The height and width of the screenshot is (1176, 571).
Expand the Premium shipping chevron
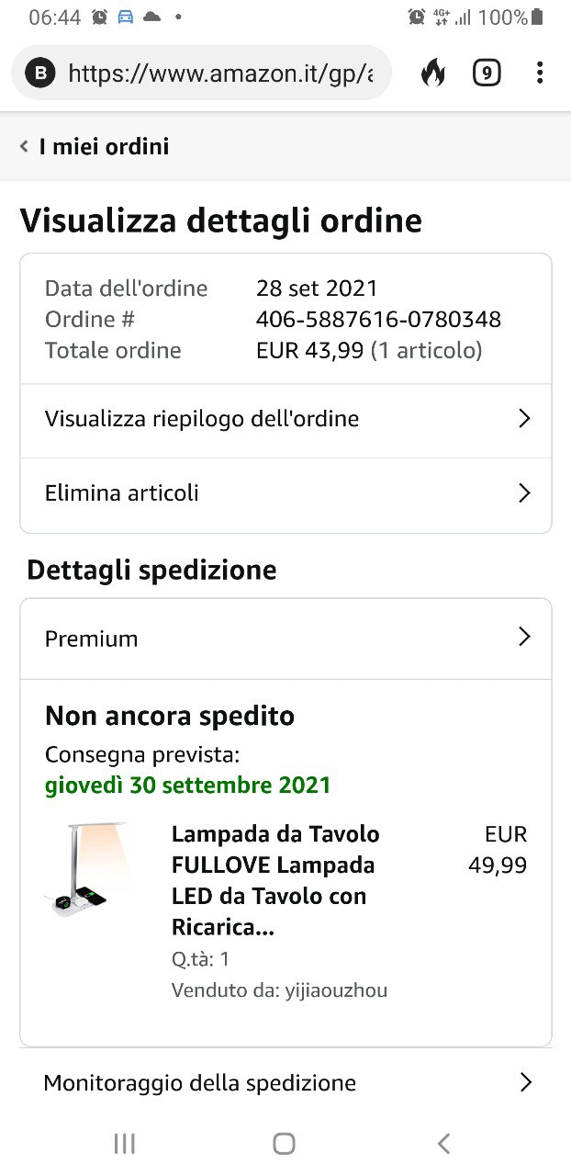524,638
